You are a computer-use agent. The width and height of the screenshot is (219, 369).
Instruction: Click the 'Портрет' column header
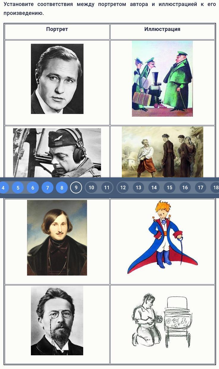click(x=57, y=29)
